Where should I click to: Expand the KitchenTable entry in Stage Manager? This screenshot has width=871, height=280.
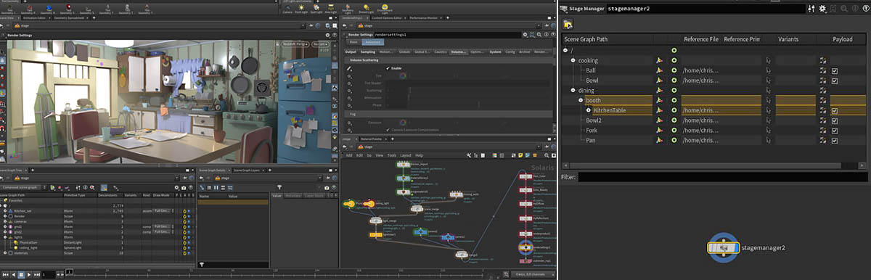[x=589, y=111]
